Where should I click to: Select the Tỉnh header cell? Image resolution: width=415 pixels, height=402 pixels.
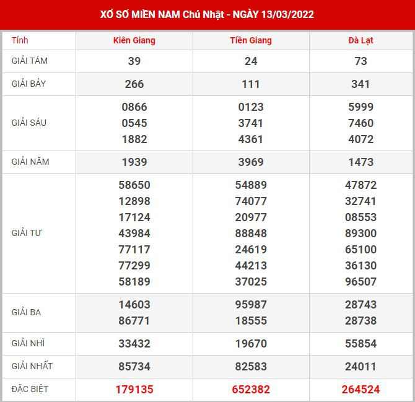tap(20, 41)
